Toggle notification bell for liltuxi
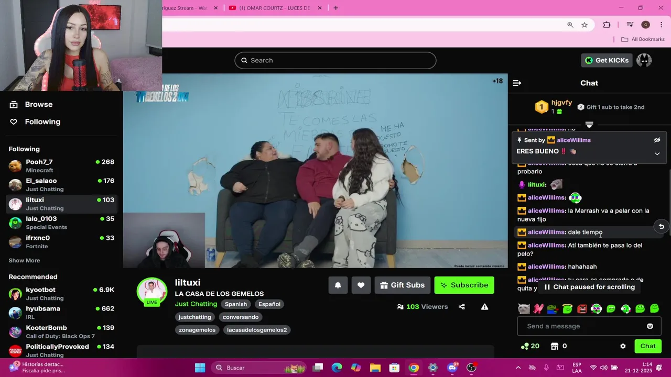 338,285
